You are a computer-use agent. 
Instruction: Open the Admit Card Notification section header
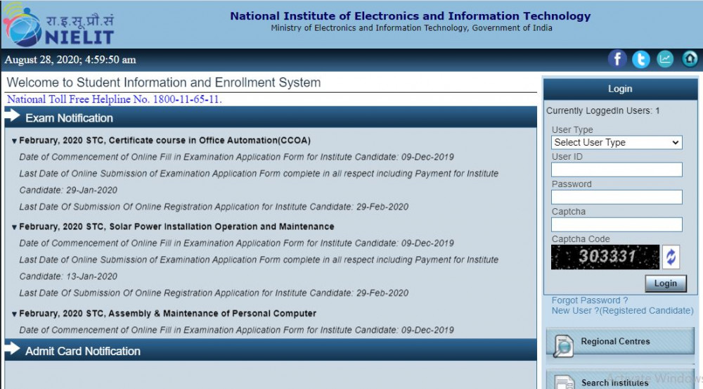pyautogui.click(x=82, y=351)
